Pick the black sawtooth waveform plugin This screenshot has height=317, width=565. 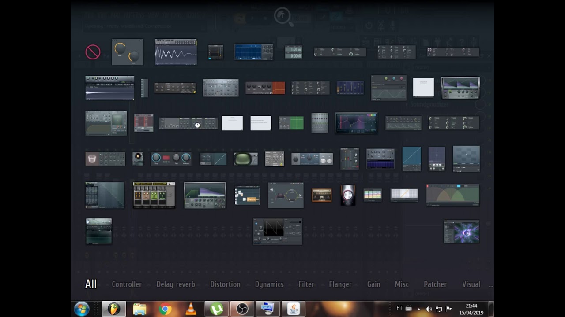[x=278, y=231]
